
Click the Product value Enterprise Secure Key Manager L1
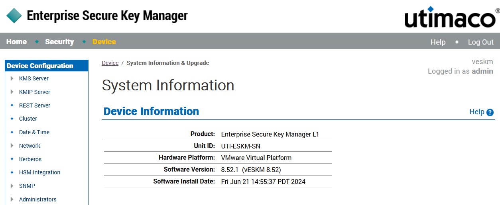pyautogui.click(x=270, y=134)
